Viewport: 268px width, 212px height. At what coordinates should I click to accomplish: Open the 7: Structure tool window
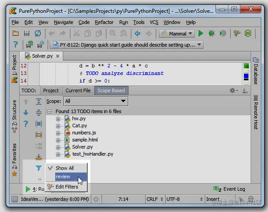tap(14, 117)
